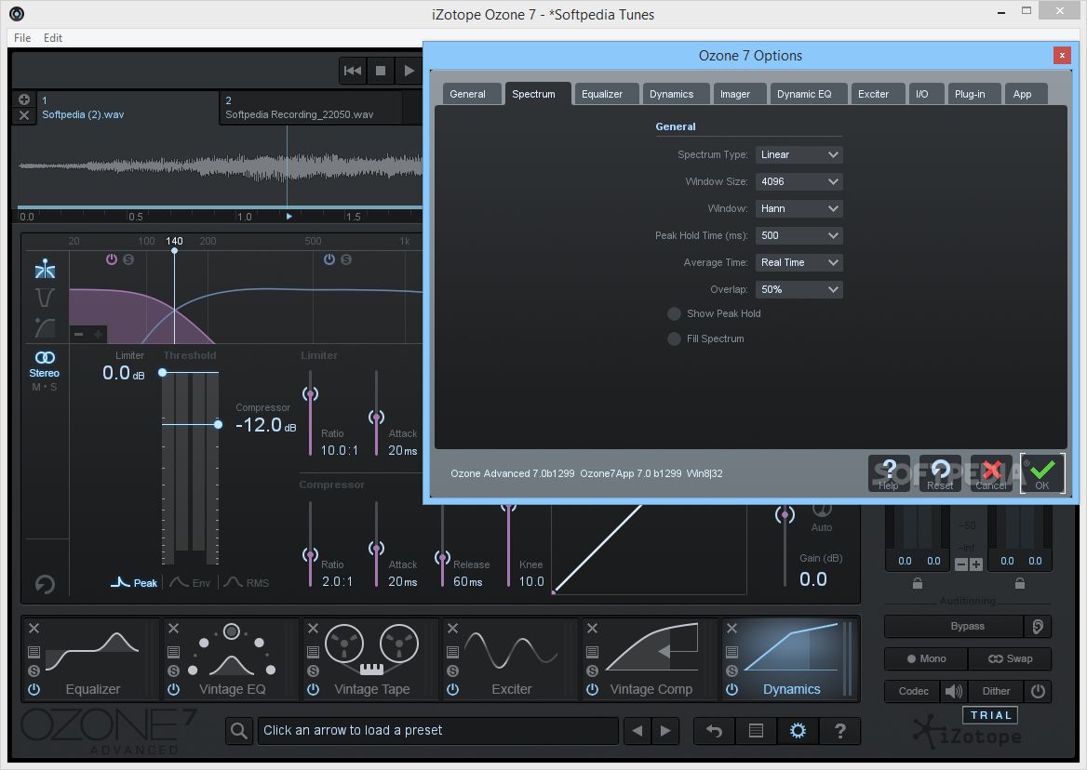The image size is (1087, 770).
Task: Click Help in Ozone 7 Options
Action: point(889,473)
